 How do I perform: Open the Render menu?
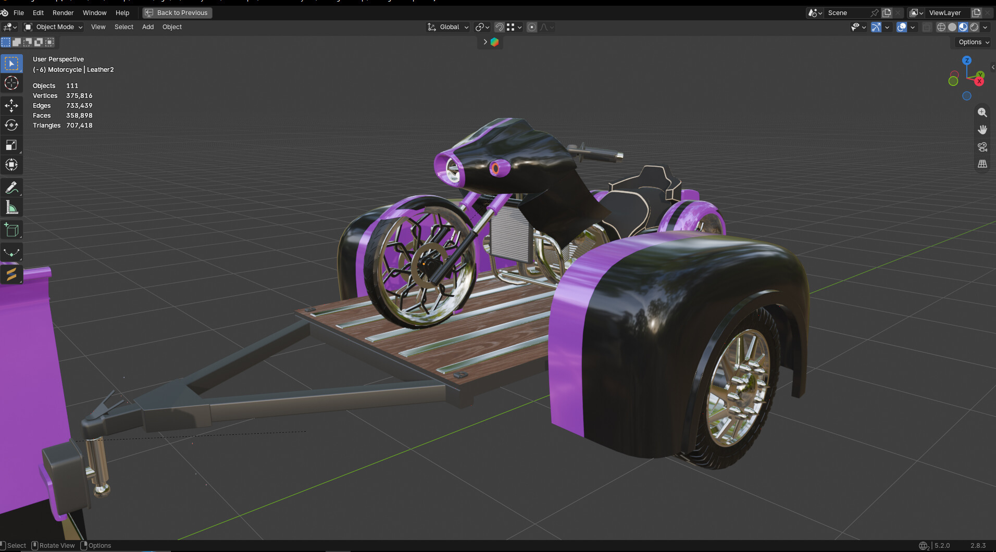tap(63, 12)
